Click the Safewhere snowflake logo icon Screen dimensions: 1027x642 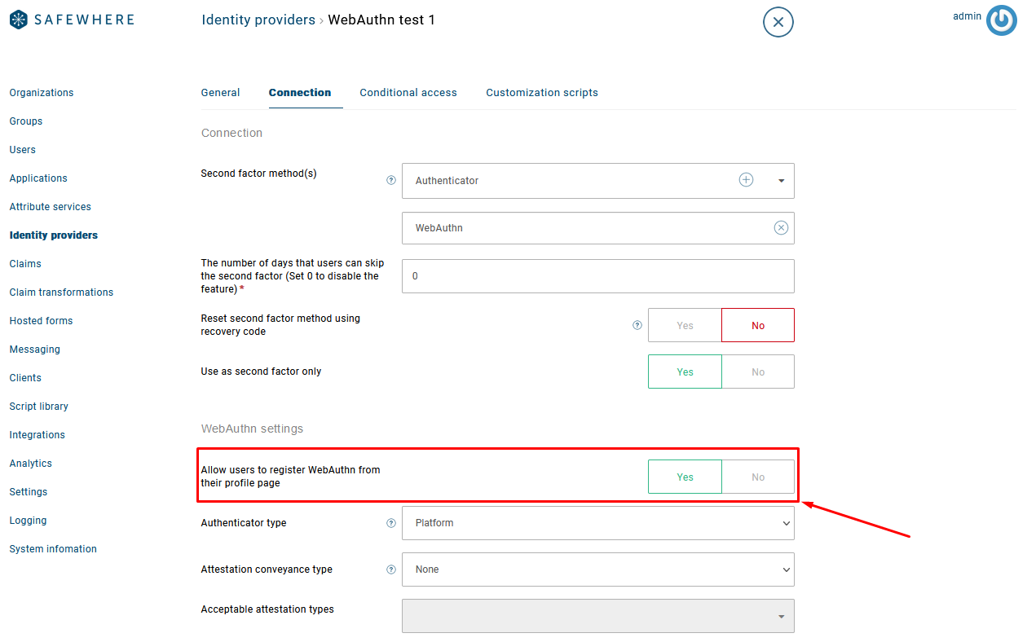pos(19,20)
